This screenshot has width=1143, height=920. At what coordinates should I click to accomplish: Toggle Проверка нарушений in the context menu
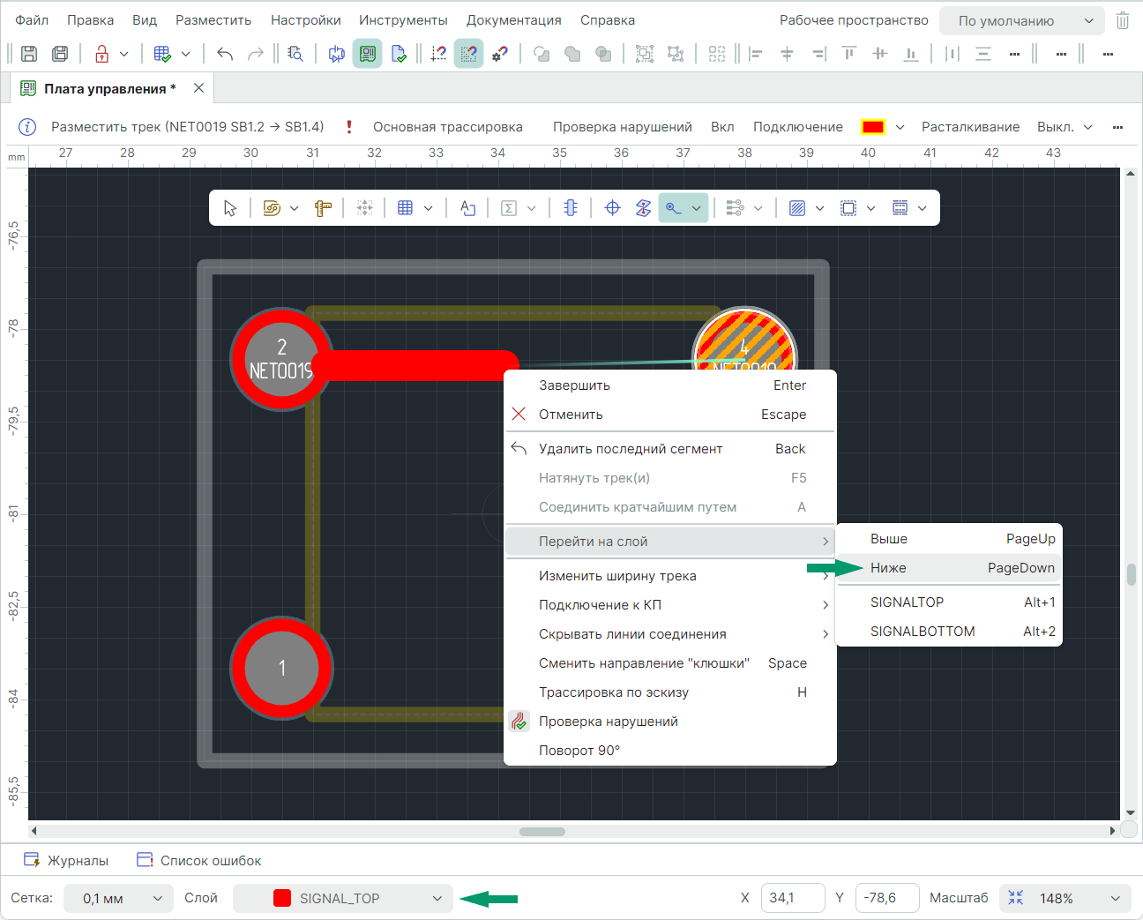pyautogui.click(x=609, y=722)
